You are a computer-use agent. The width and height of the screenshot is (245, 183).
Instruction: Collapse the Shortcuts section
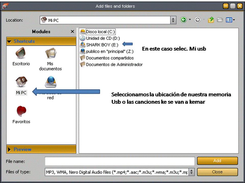click(41, 41)
